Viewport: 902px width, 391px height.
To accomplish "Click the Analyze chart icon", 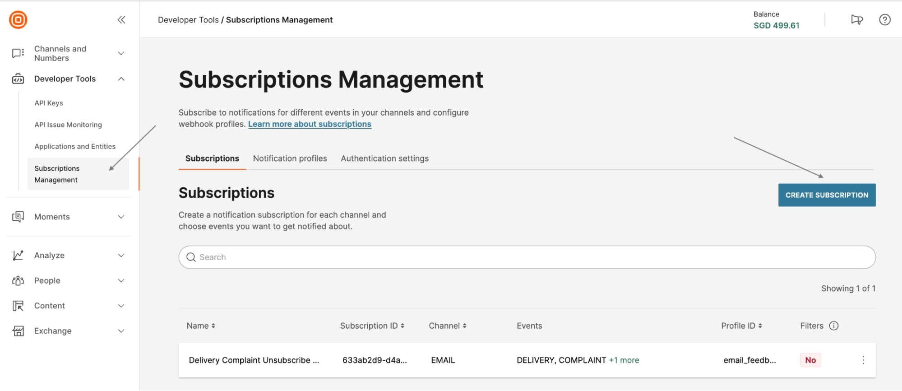I will 18,256.
